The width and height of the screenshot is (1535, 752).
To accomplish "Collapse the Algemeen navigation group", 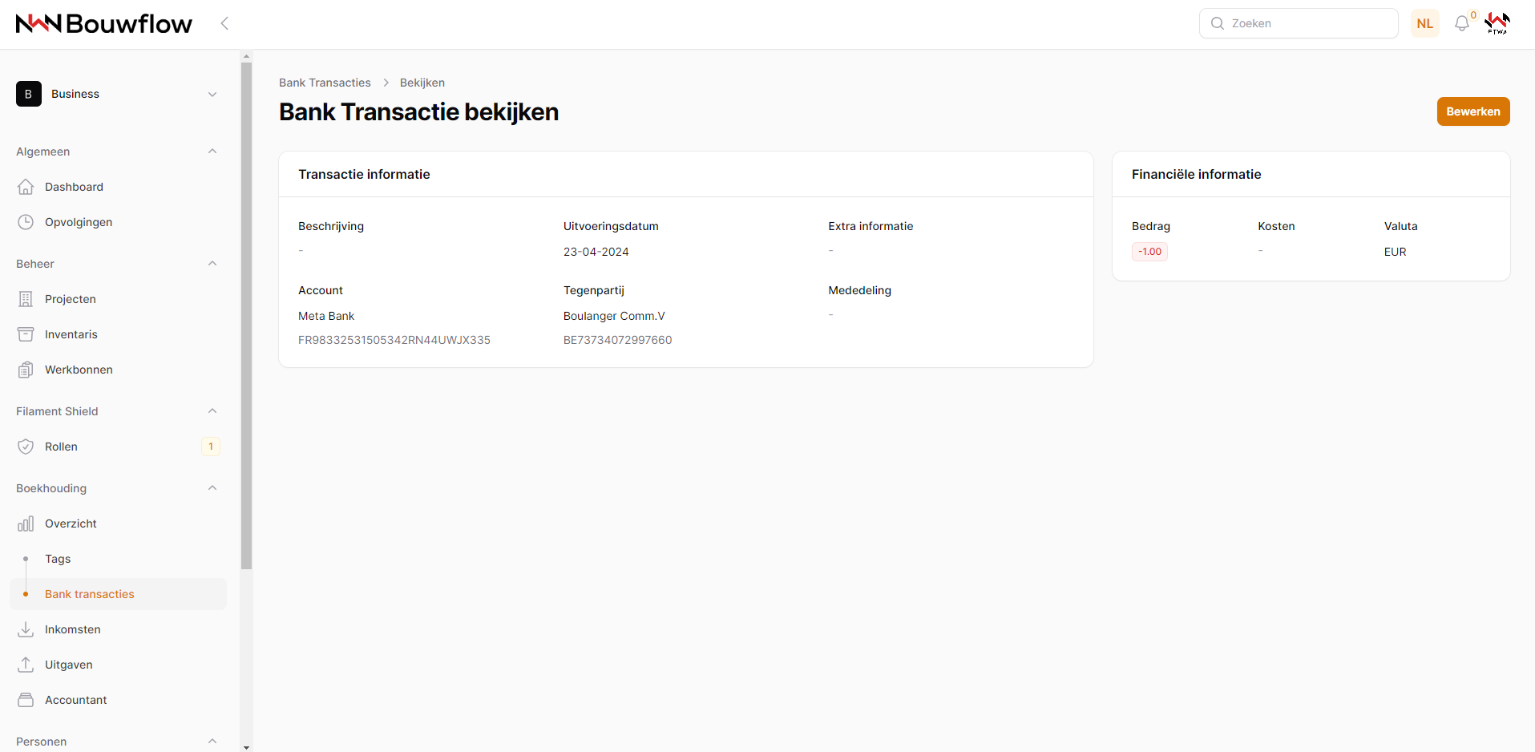I will pyautogui.click(x=212, y=152).
